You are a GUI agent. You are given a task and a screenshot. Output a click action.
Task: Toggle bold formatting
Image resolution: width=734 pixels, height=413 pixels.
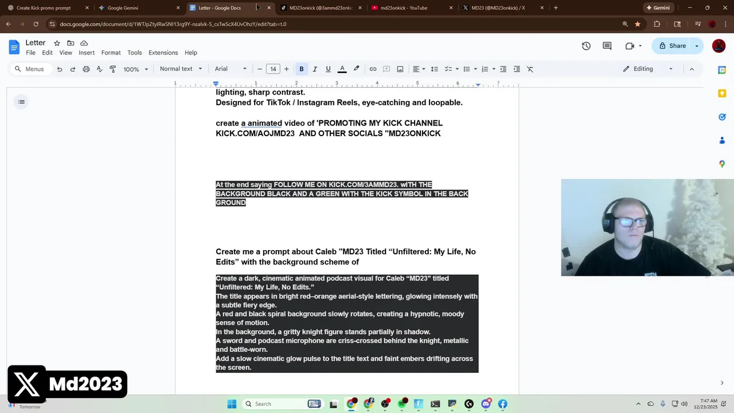pos(301,69)
